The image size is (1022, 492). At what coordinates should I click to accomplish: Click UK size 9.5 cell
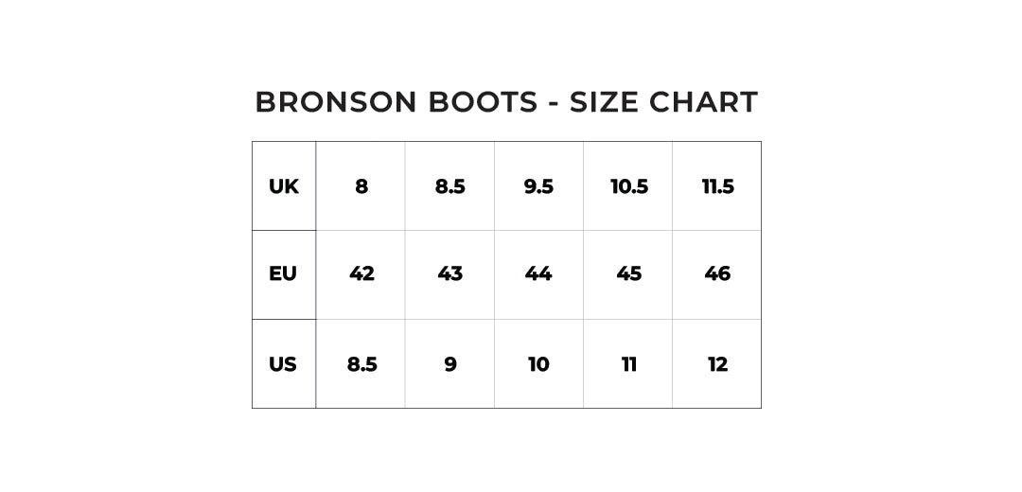click(538, 186)
